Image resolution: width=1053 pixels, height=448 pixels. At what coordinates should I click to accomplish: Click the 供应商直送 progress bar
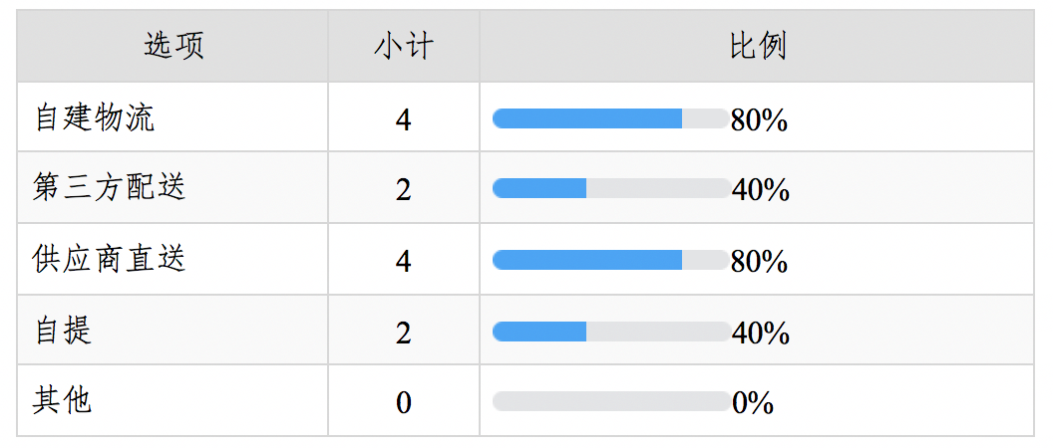(x=611, y=260)
